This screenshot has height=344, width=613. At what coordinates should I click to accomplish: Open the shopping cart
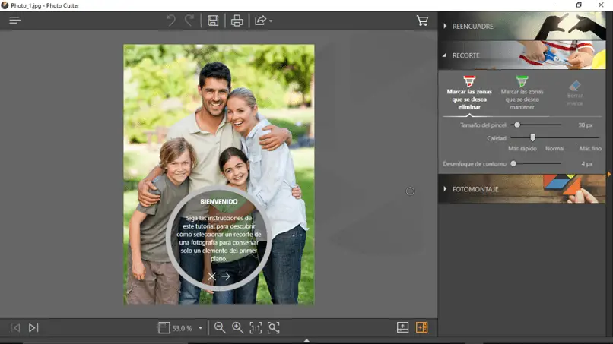(422, 21)
